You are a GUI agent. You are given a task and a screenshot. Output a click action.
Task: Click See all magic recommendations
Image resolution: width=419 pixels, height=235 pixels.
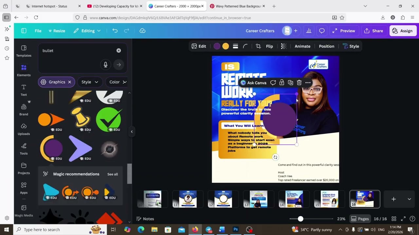113,174
